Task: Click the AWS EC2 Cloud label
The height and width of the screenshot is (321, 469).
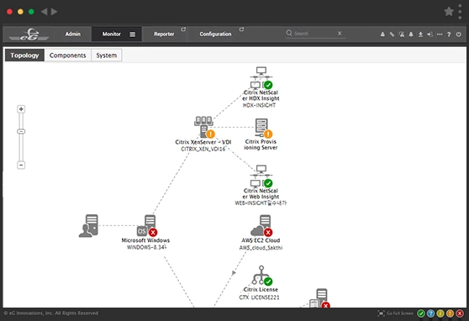Action: click(x=261, y=240)
